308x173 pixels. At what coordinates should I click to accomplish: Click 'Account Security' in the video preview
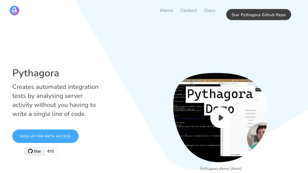coord(250,117)
